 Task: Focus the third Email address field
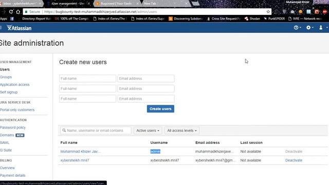(146, 99)
